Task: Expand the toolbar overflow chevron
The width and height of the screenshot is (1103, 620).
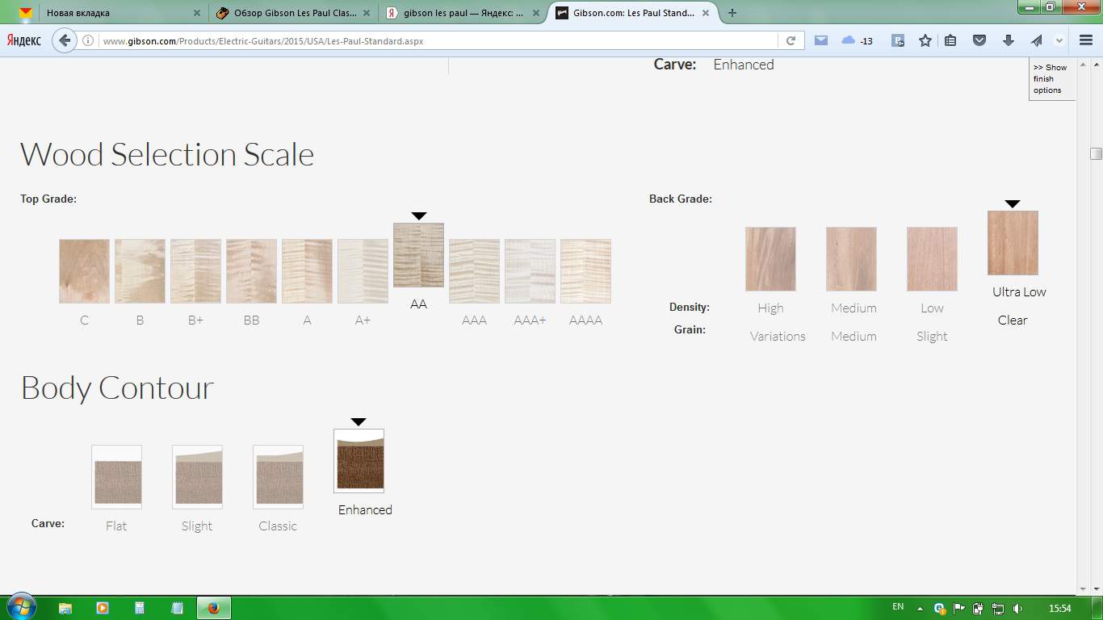Action: coord(1059,40)
